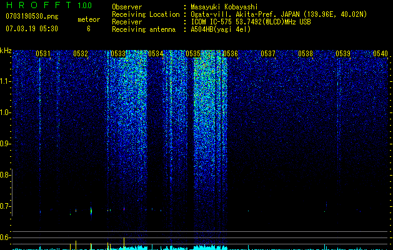
Task: Click the 0532 time marker
Action: click(81, 54)
